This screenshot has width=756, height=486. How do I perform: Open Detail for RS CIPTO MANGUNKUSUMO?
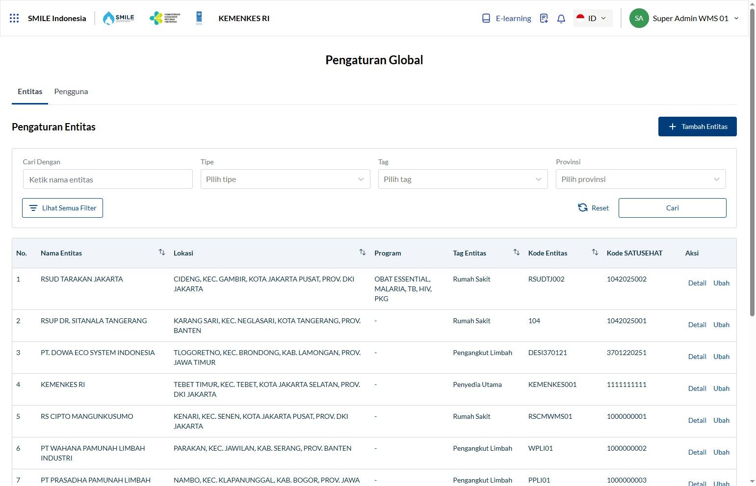pos(697,420)
